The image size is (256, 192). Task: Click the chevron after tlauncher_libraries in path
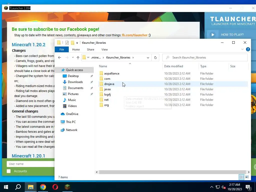coord(133,57)
